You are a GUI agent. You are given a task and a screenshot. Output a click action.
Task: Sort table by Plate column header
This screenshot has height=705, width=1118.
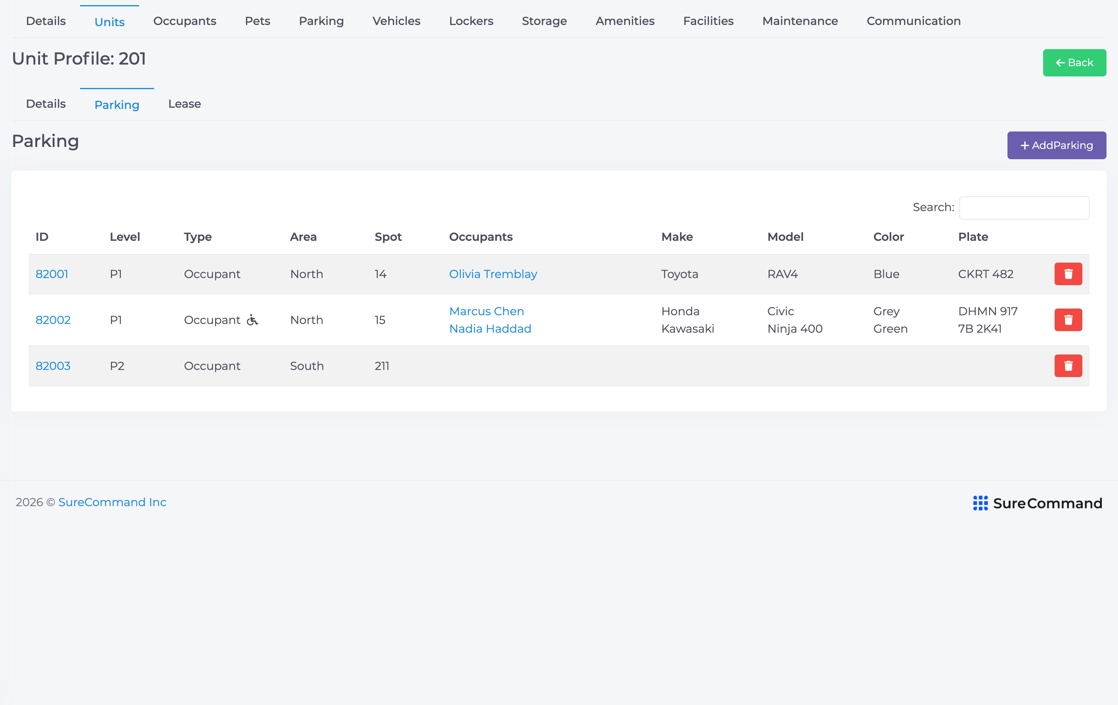coord(973,237)
